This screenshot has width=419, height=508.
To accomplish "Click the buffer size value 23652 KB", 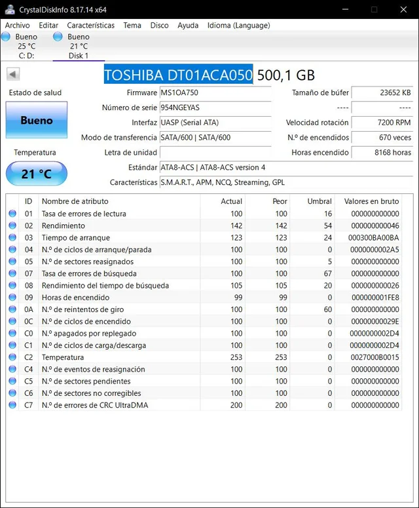I will point(382,92).
